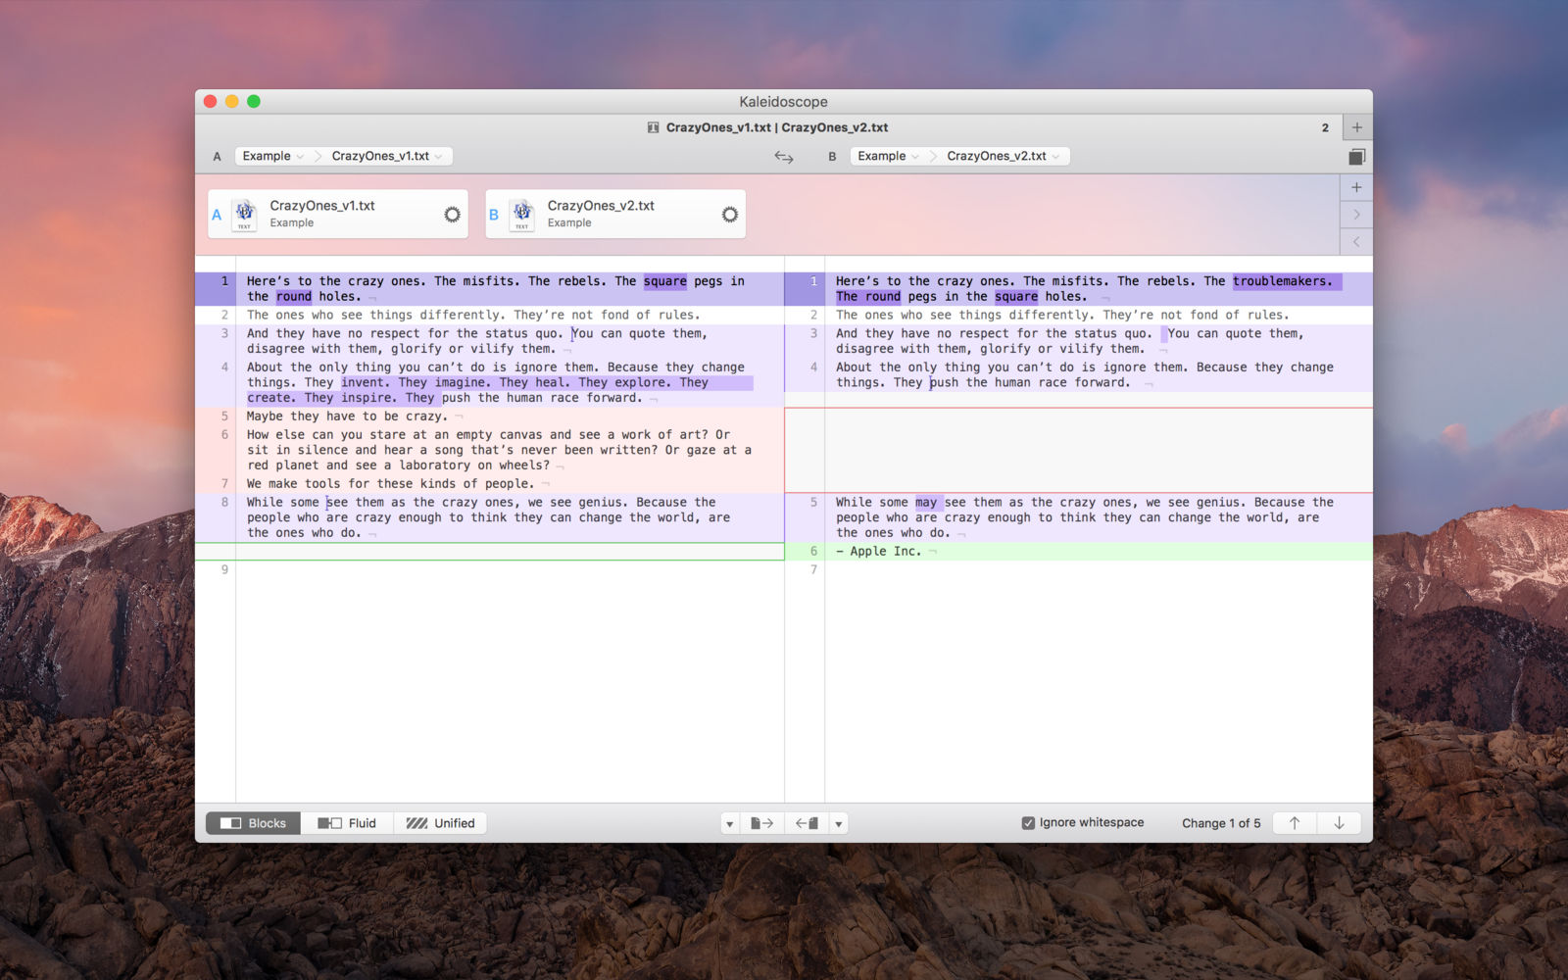
Task: Switch to Unified view mode
Action: pos(441,823)
